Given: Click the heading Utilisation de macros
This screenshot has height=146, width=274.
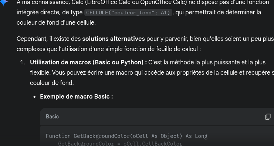Looking at the screenshot, I should (88, 63).
